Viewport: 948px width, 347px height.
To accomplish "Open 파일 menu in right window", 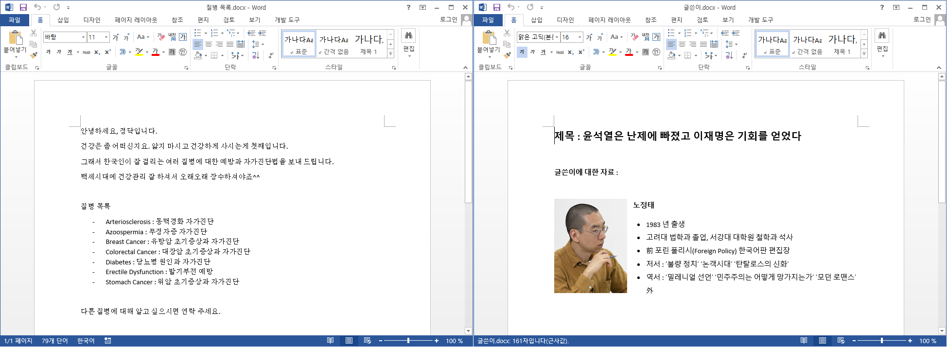I will pos(488,20).
